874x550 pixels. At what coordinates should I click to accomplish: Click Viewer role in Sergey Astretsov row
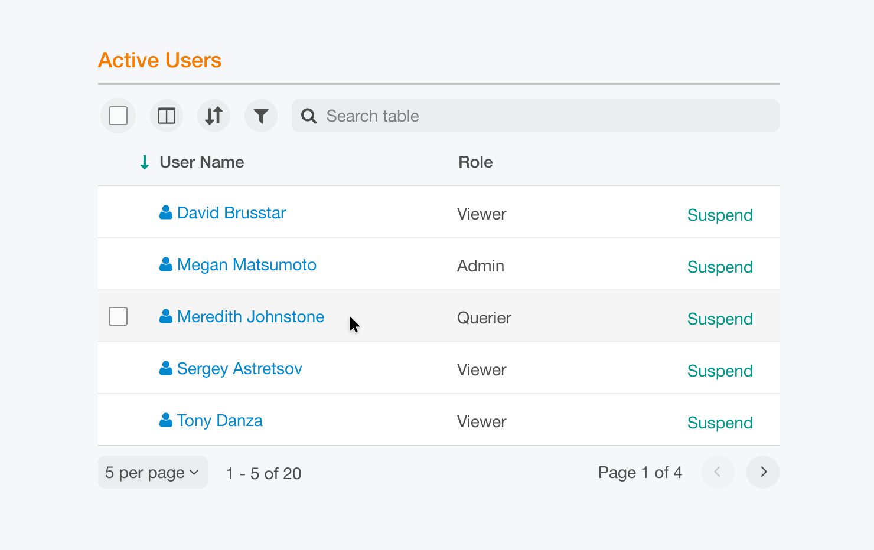[482, 369]
